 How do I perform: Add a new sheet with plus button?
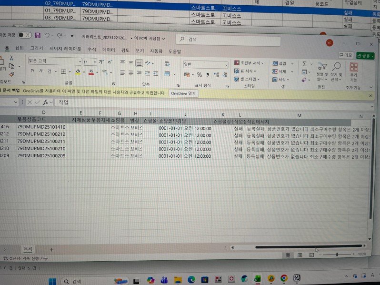coord(51,250)
